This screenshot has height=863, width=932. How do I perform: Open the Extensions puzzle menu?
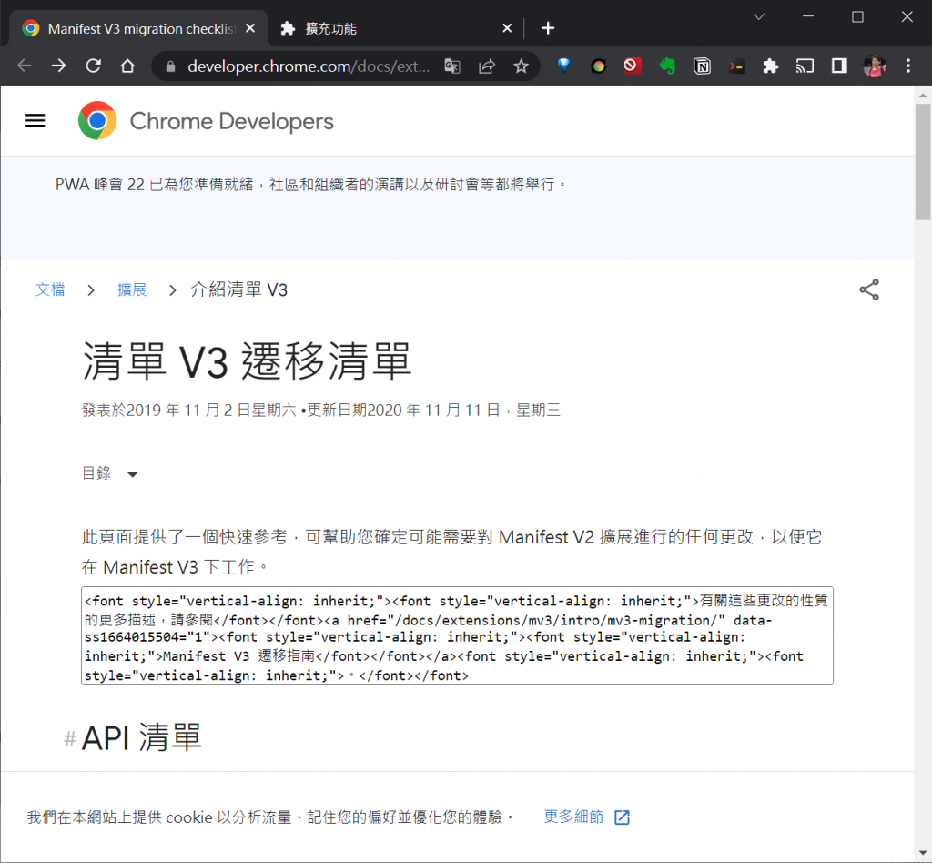tap(771, 66)
